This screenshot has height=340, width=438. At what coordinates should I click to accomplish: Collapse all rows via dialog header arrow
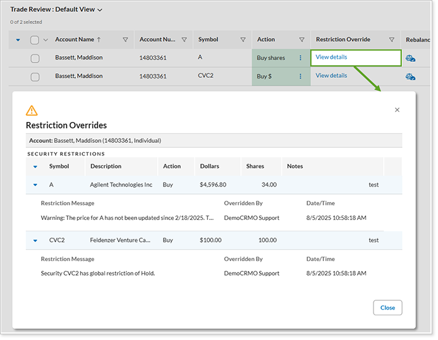(x=35, y=167)
